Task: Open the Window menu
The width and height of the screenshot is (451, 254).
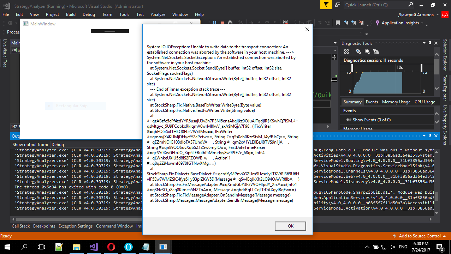Action: coord(180,14)
